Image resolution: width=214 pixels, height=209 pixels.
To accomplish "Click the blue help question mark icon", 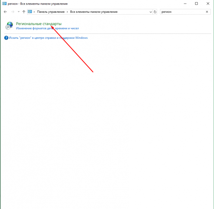I will point(6,38).
